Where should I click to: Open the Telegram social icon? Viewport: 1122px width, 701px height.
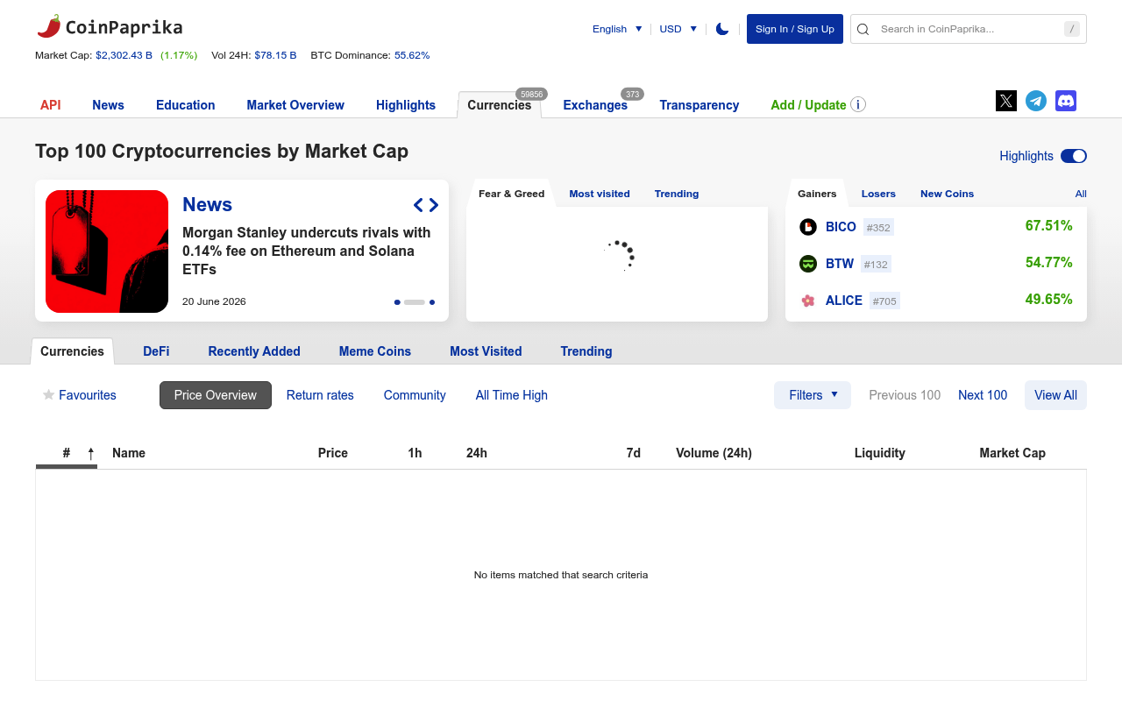point(1036,101)
